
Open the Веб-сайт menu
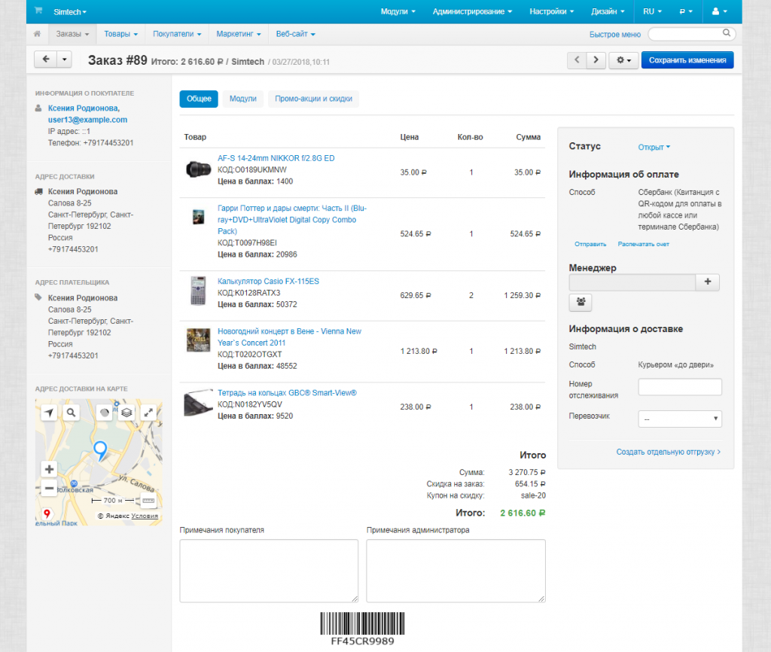pyautogui.click(x=295, y=34)
